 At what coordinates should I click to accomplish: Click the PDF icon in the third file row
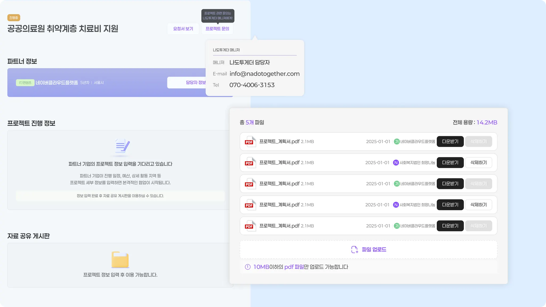[x=250, y=184]
